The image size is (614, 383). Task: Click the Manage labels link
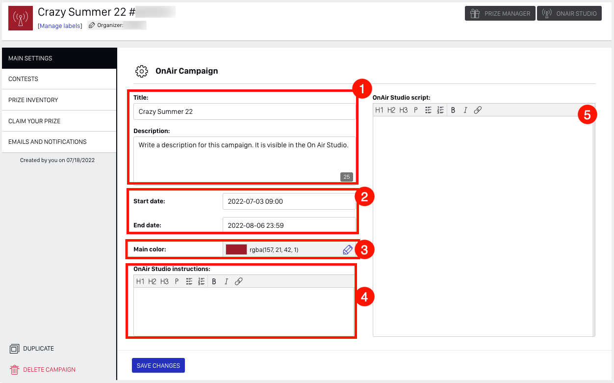coord(60,26)
